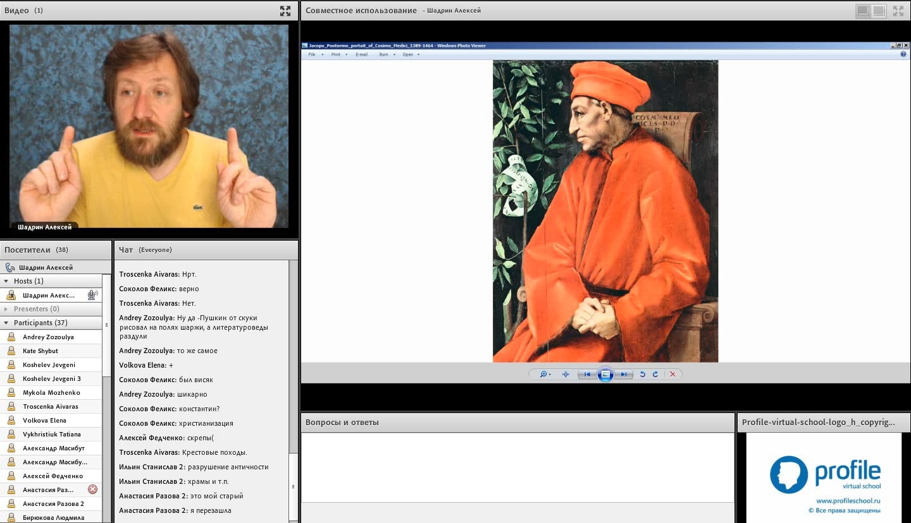Click the Чат (Everyone) pod title

[146, 249]
